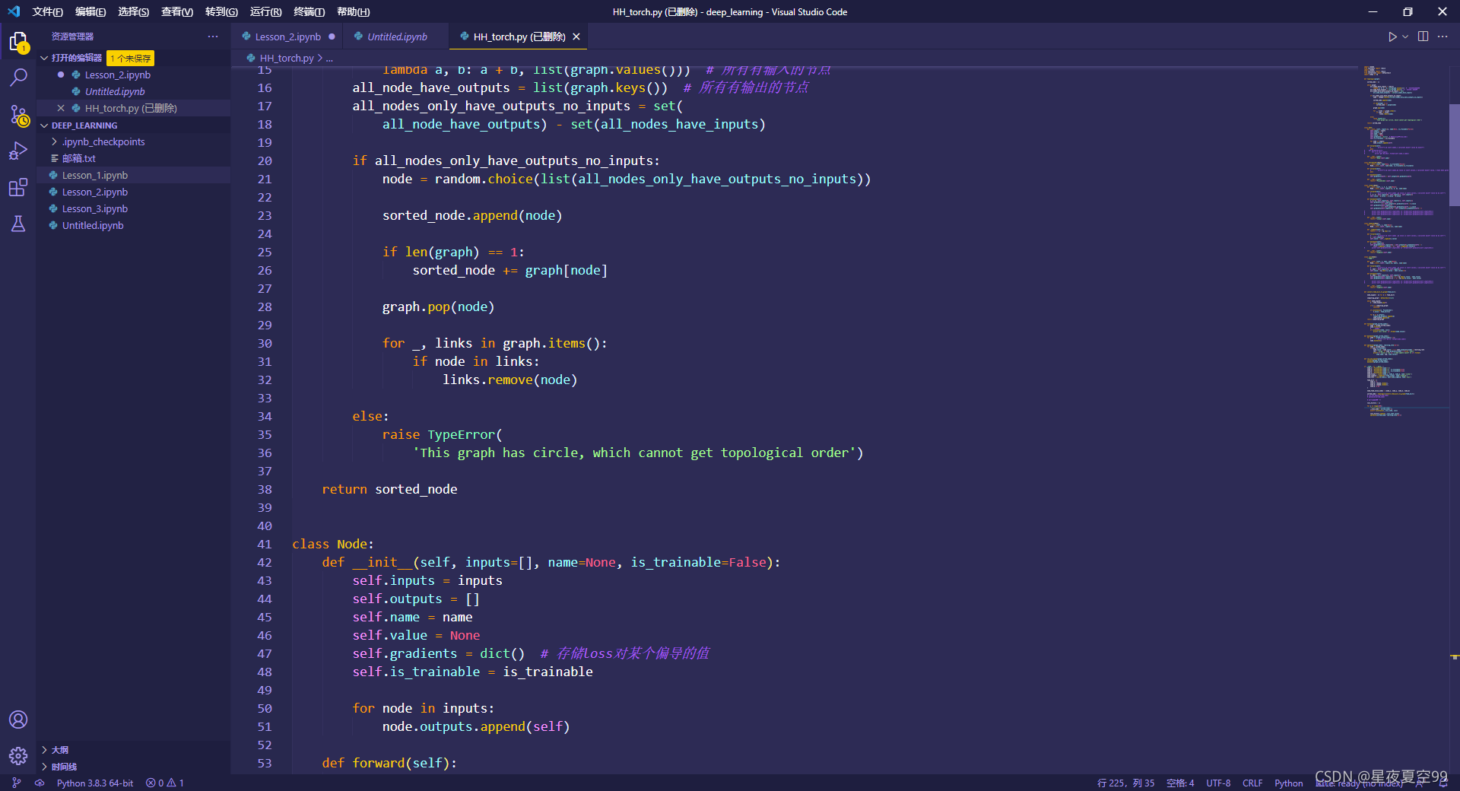Viewport: 1460px width, 791px height.
Task: Open the 查看(V) menu
Action: [x=177, y=11]
